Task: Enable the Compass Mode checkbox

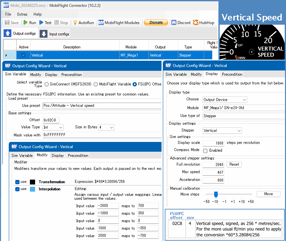Action: pos(205,151)
